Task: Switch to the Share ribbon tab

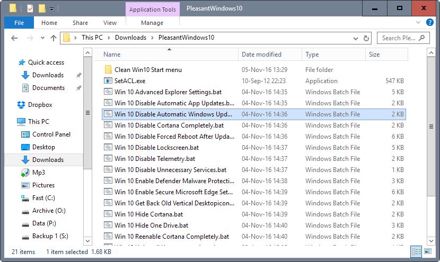Action: pos(80,23)
